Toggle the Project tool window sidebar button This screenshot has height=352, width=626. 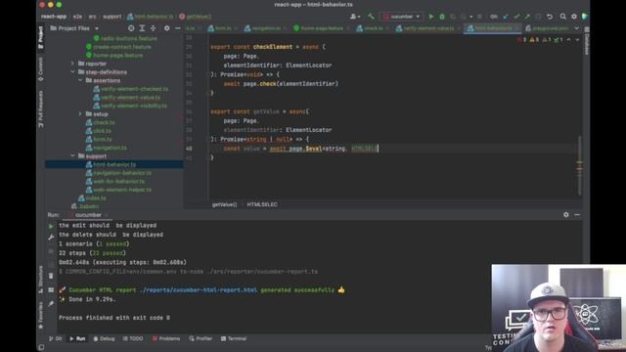tap(40, 37)
